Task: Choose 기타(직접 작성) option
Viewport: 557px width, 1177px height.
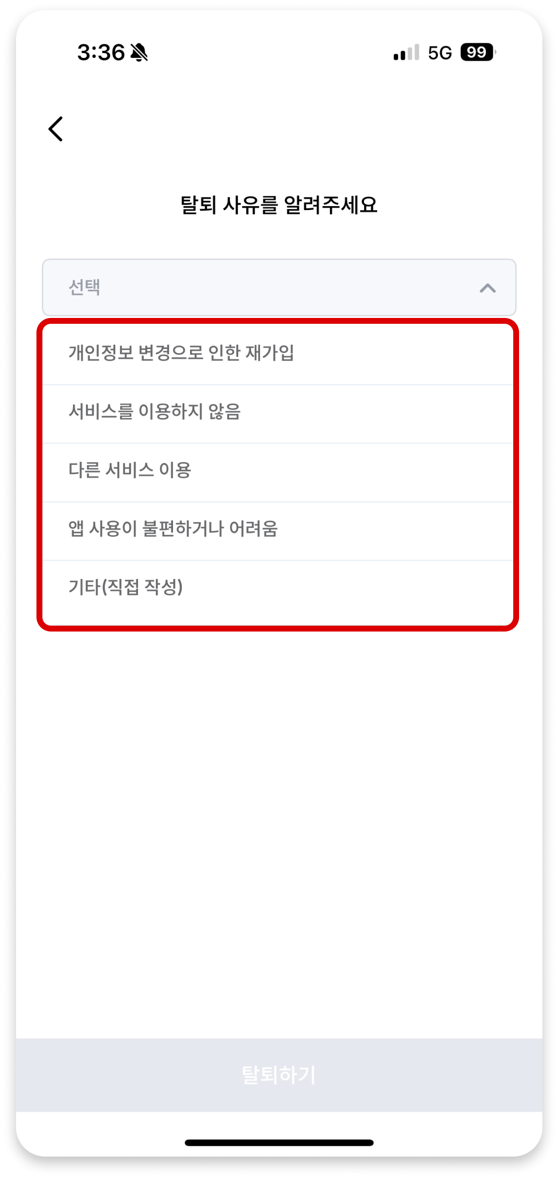Action: pos(278,592)
